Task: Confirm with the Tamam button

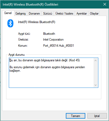Action: tap(75, 116)
